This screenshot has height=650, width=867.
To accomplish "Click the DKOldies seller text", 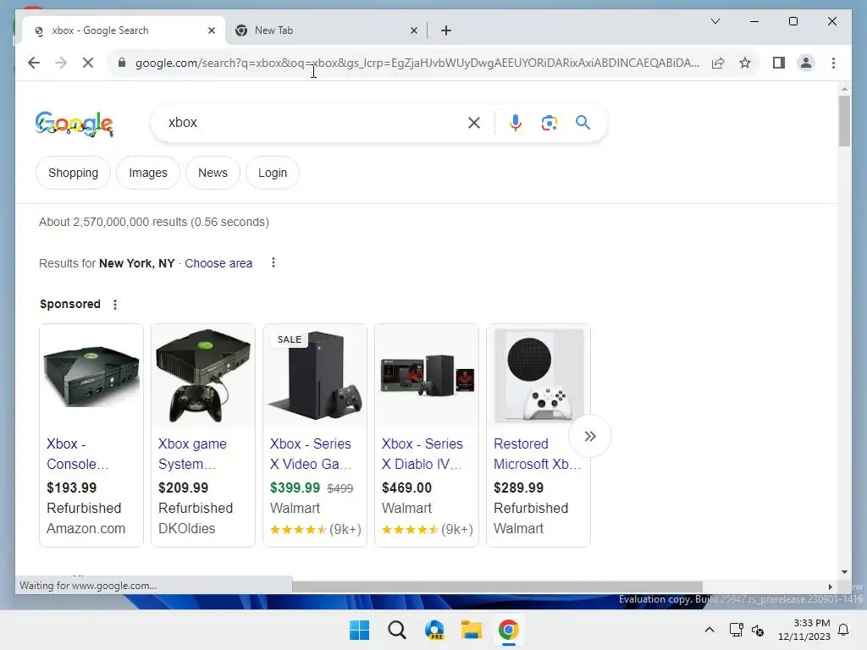I will (186, 529).
